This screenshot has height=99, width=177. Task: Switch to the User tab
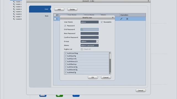pyautogui.click(x=40, y=9)
